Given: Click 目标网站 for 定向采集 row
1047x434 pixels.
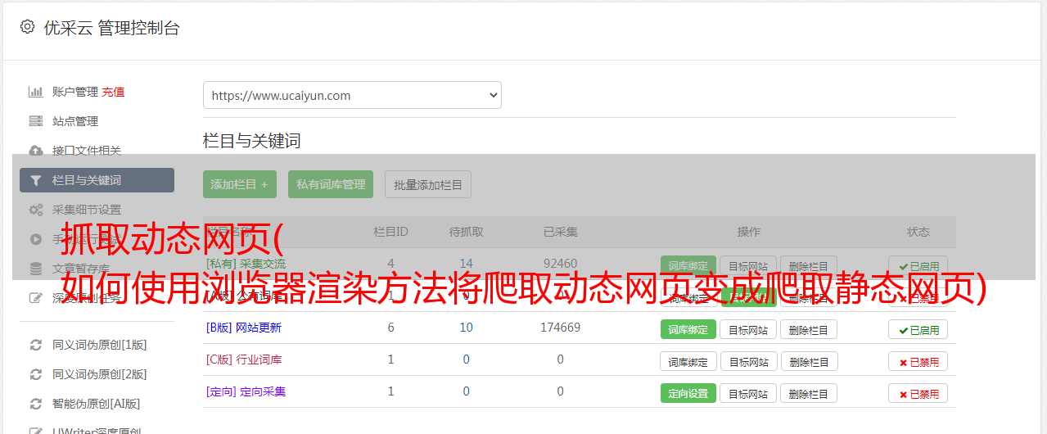Looking at the screenshot, I should (x=748, y=393).
